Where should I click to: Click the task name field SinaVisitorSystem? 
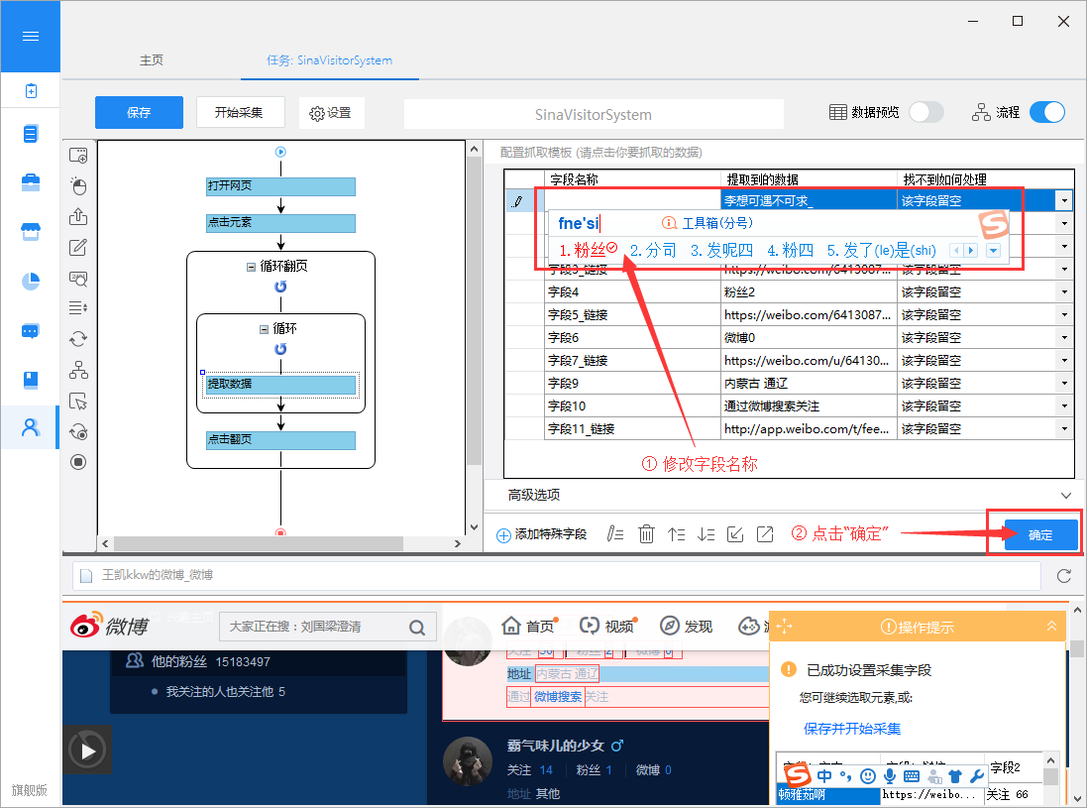coord(594,114)
